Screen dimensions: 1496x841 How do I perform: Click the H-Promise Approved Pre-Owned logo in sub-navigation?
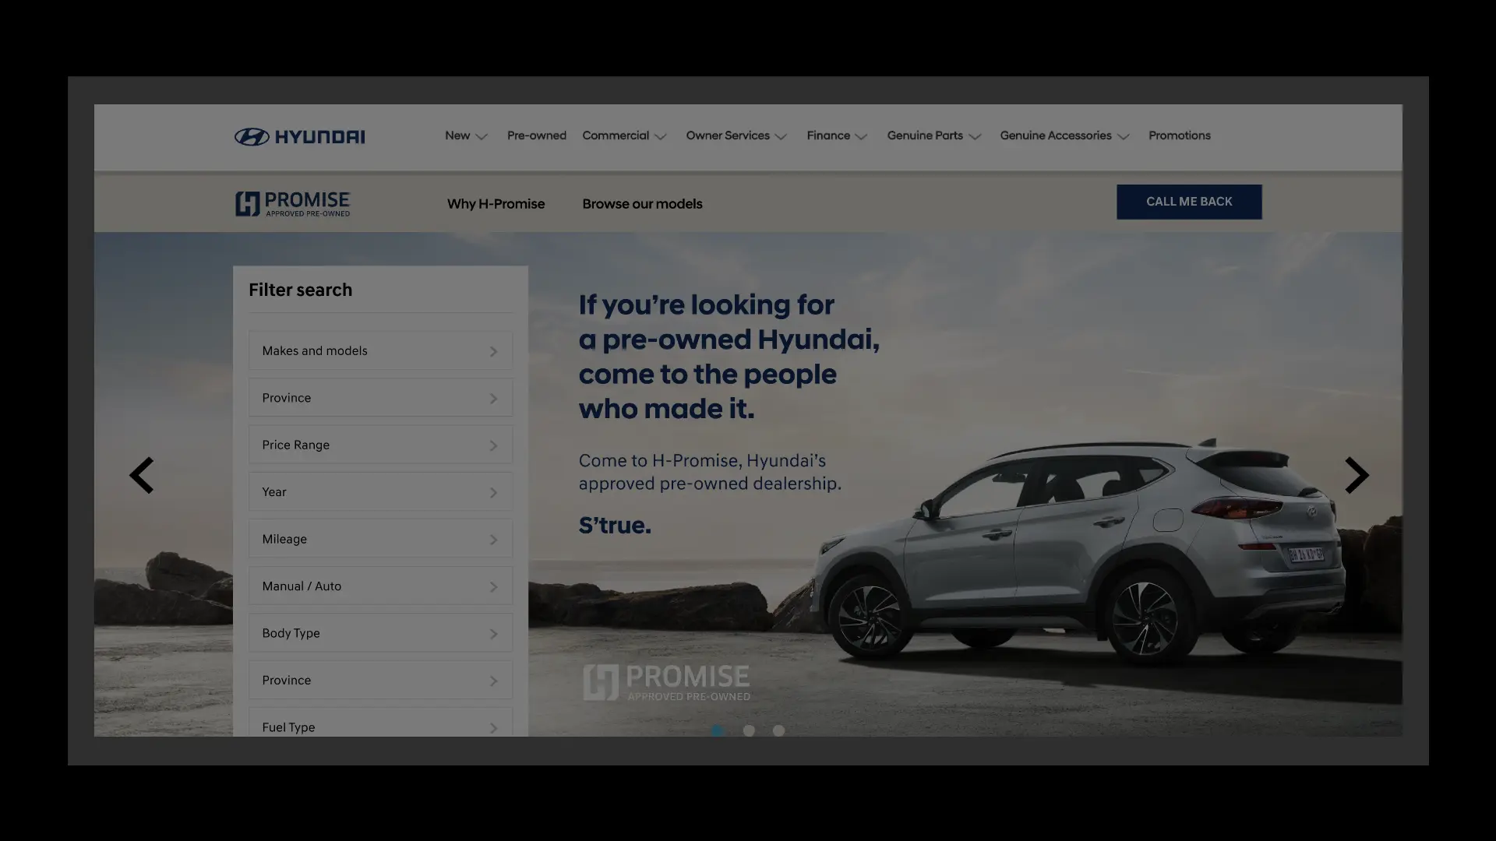tap(292, 203)
